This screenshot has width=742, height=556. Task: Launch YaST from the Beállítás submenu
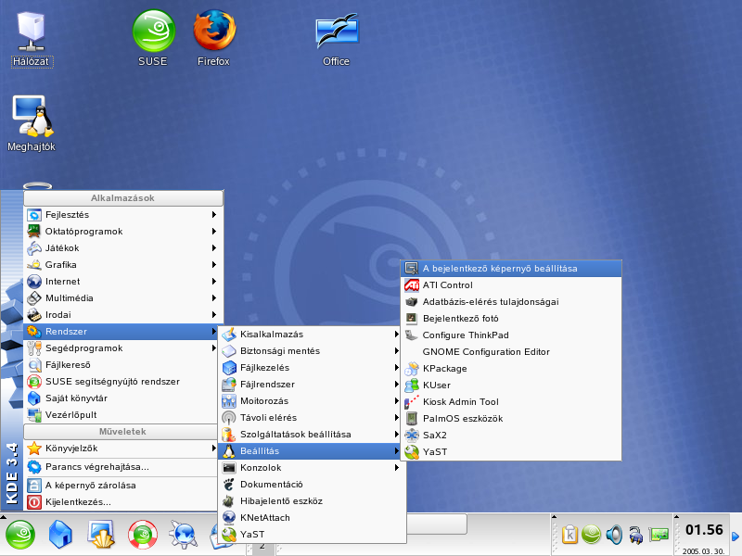coord(511,452)
